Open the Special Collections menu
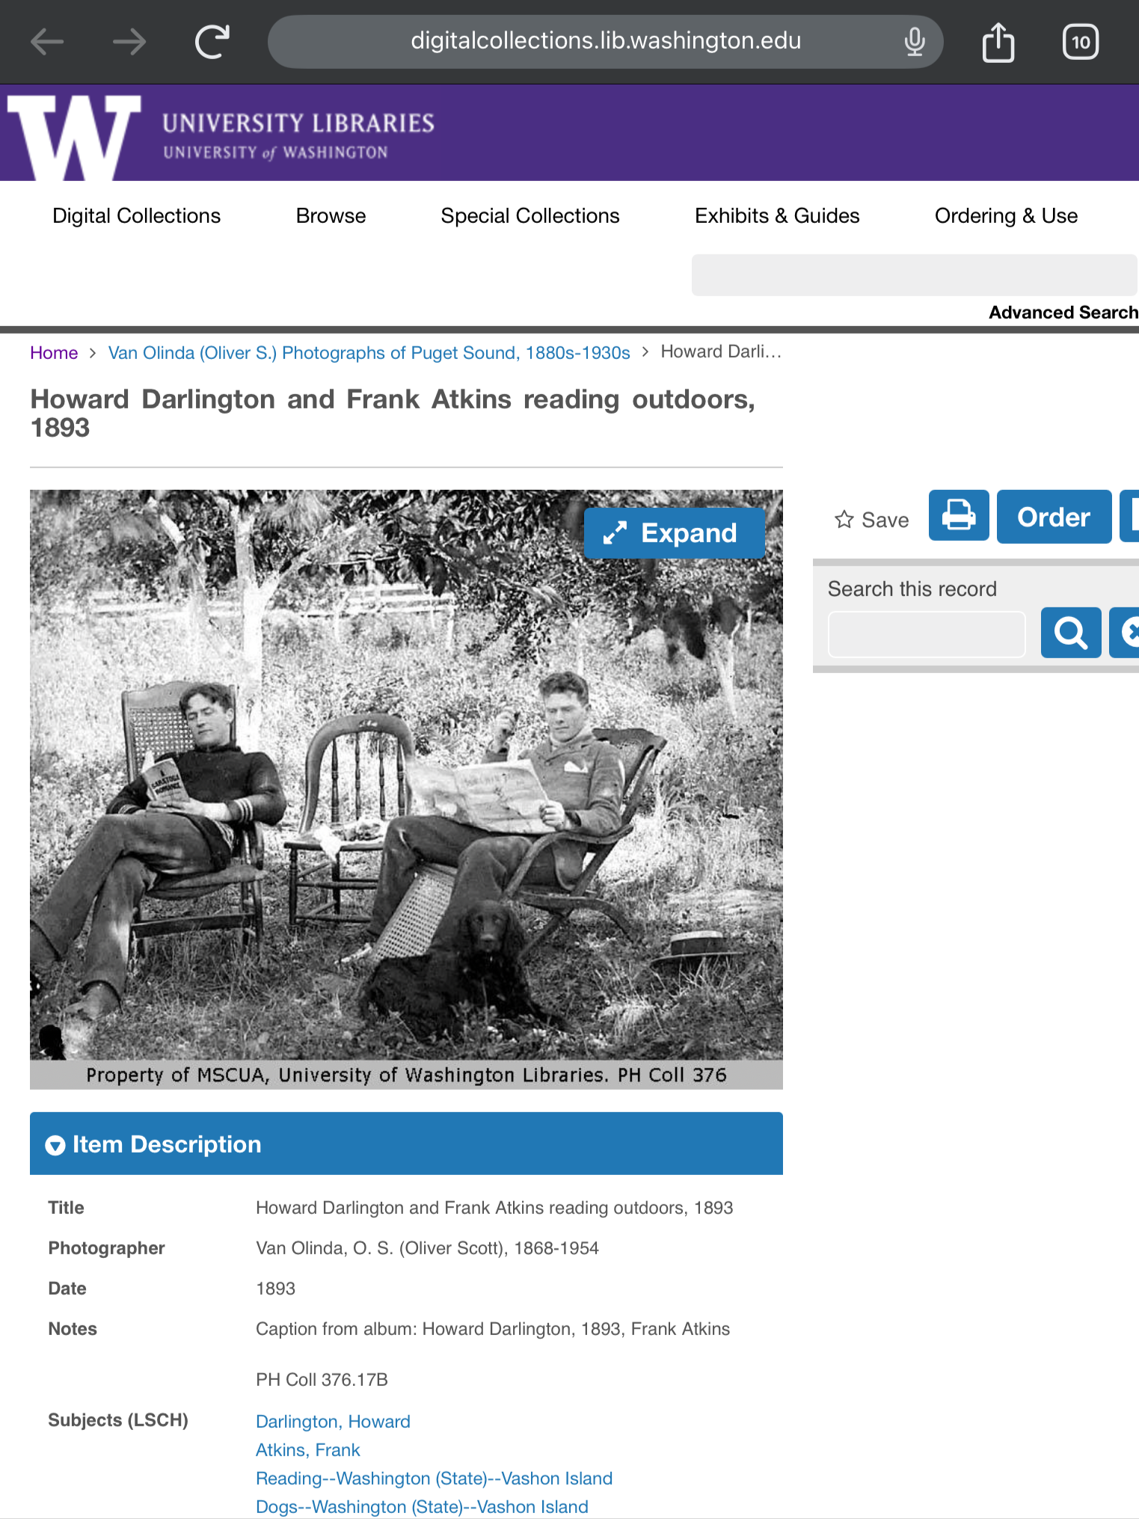The width and height of the screenshot is (1139, 1519). point(530,216)
